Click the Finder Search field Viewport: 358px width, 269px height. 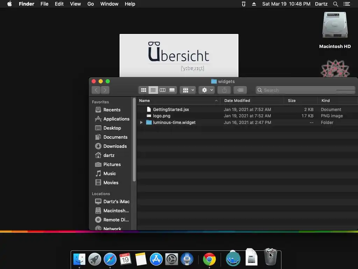point(306,90)
